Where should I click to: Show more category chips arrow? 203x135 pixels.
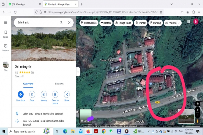[179, 23]
